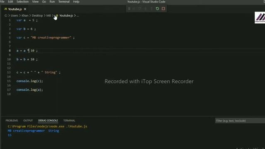The height and width of the screenshot is (149, 265).
Task: Click the Step Out debug button
Action: [x=152, y=9]
